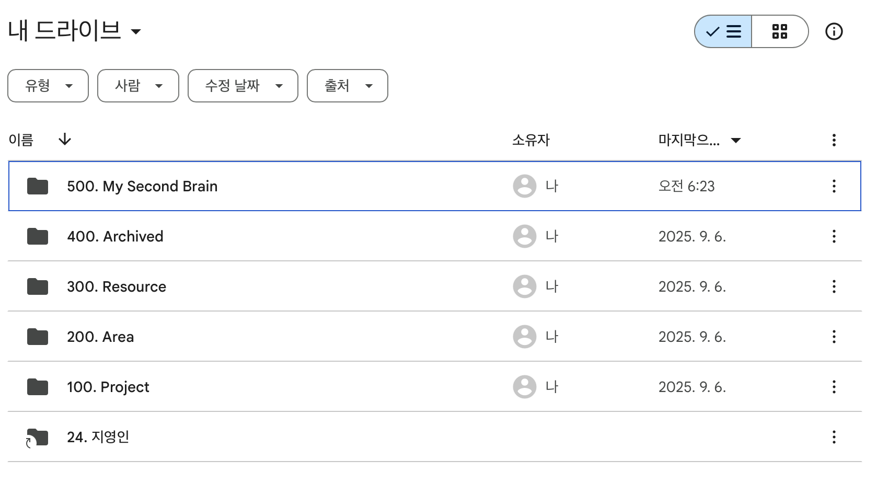This screenshot has height=483, width=877.
Task: Open more actions for 400. Archived
Action: [834, 236]
